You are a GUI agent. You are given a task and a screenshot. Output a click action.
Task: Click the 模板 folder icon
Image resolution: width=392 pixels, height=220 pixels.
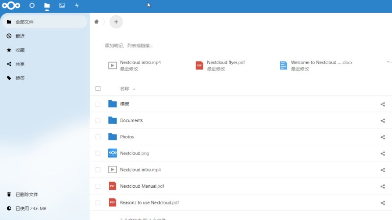coord(113,104)
